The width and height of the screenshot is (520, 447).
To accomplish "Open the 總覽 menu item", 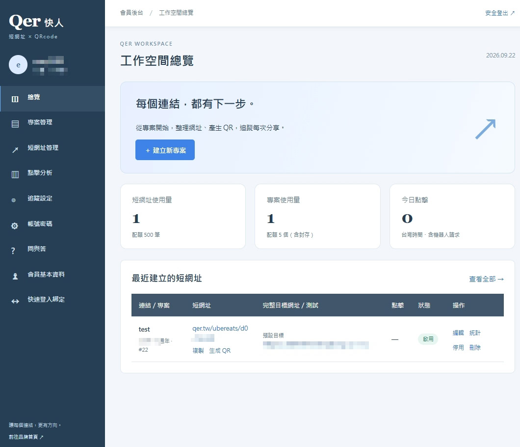I will click(52, 99).
